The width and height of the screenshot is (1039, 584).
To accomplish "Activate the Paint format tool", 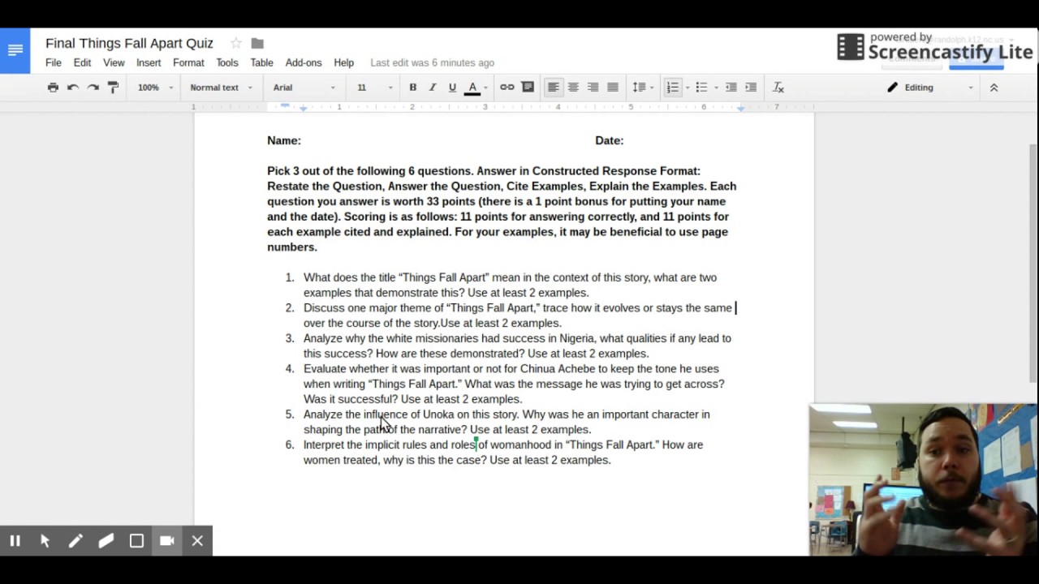I will (113, 87).
